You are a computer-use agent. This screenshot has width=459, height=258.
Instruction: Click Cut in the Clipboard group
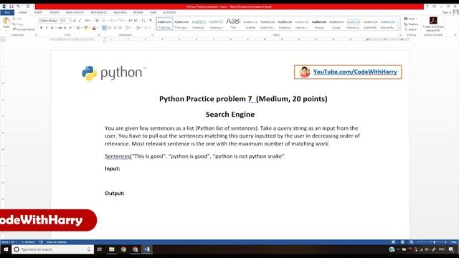17,19
